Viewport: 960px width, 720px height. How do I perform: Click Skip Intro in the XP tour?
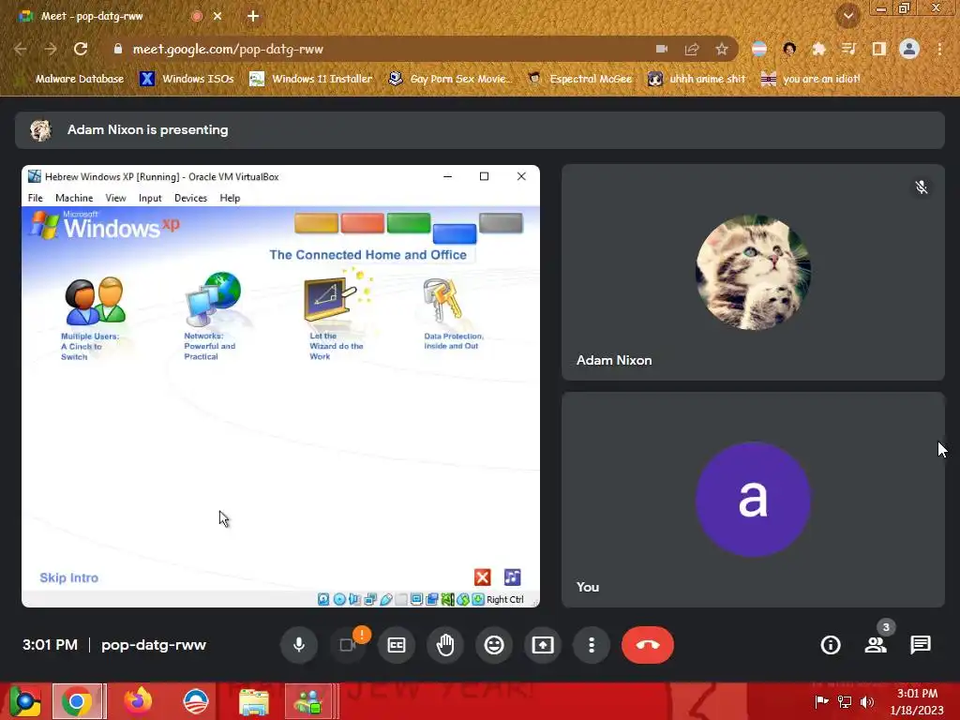tap(68, 577)
